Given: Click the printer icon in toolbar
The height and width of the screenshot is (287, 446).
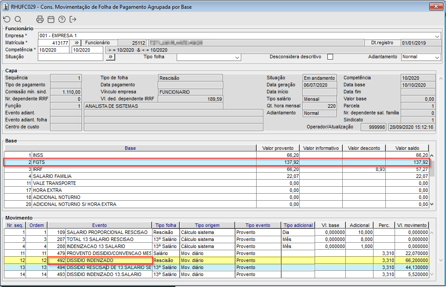Looking at the screenshot, I should 40,19.
